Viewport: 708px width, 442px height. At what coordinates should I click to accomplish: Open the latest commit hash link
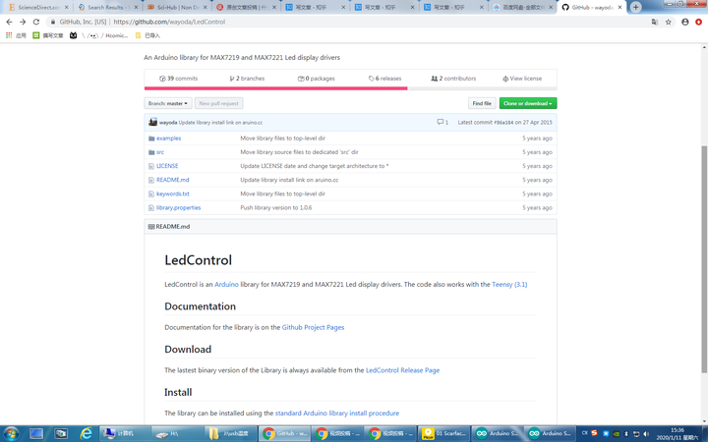(503, 122)
